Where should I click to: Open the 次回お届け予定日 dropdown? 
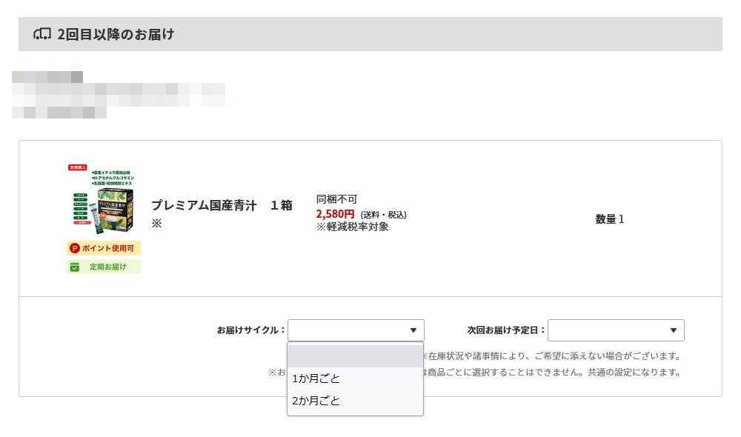click(x=615, y=330)
